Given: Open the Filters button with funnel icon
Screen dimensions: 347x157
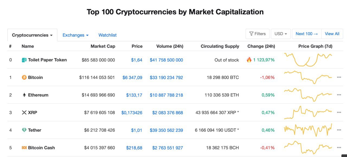Looking at the screenshot, I should (258, 34).
